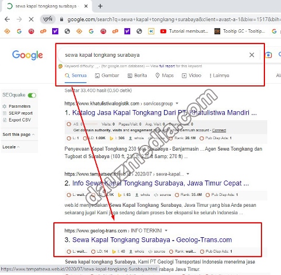Click Rank 35.4M in second result bar
The width and height of the screenshot is (281, 275).
pos(189,195)
